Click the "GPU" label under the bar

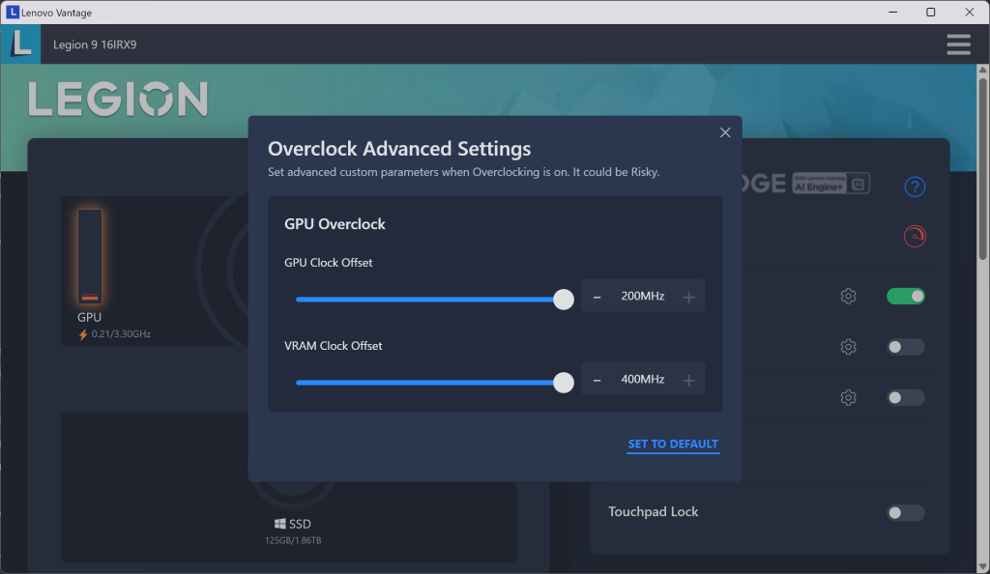(89, 317)
